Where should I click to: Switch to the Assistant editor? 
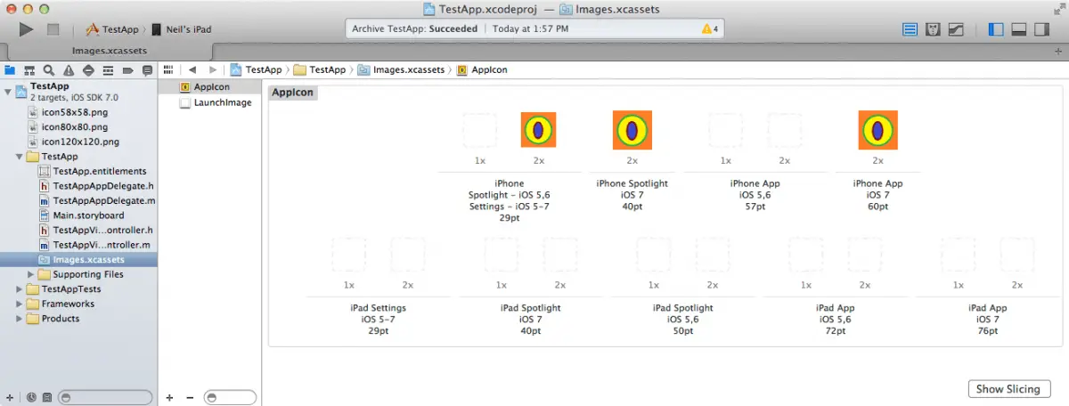pos(934,29)
